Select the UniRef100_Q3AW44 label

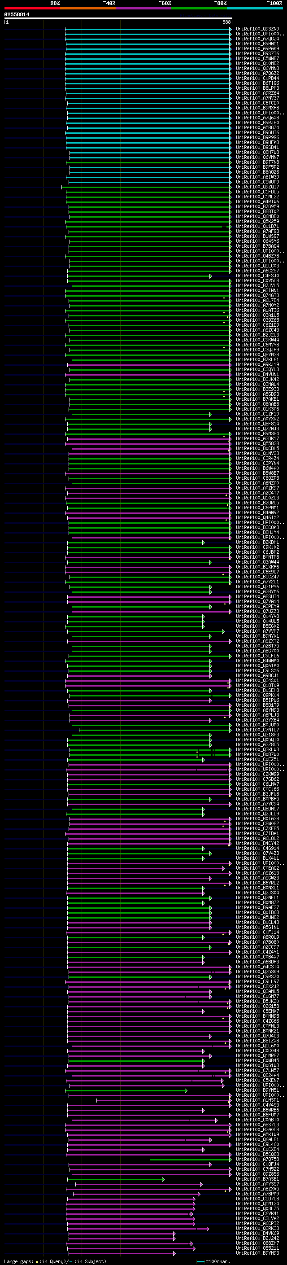[x=257, y=562]
